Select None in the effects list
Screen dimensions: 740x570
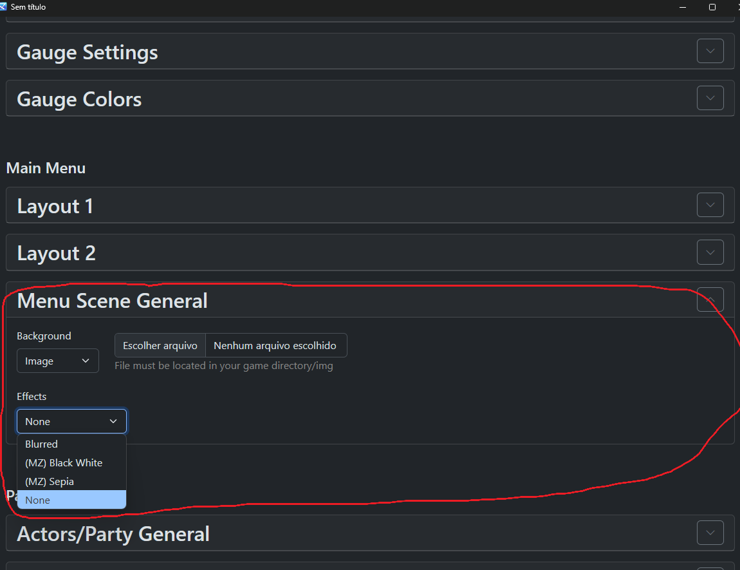coord(38,500)
